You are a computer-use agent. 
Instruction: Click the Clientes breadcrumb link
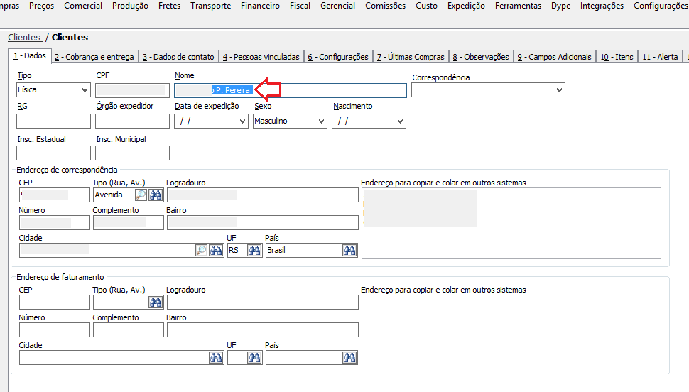(24, 38)
